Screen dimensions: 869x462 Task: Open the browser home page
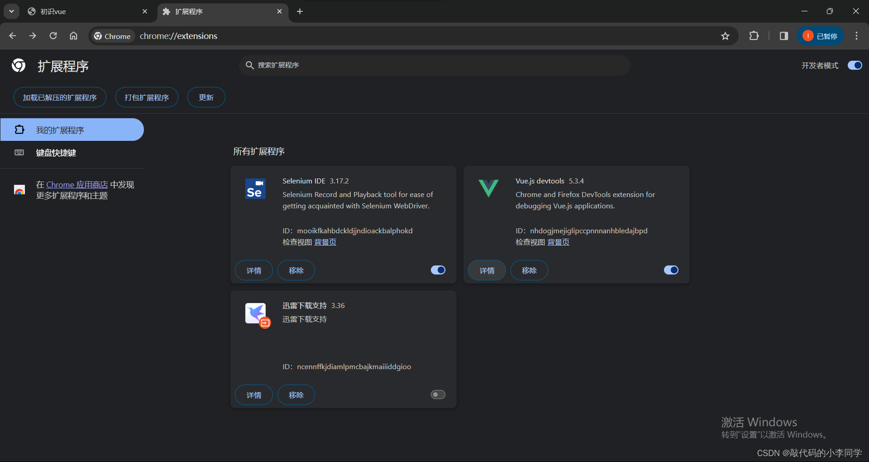coord(73,36)
